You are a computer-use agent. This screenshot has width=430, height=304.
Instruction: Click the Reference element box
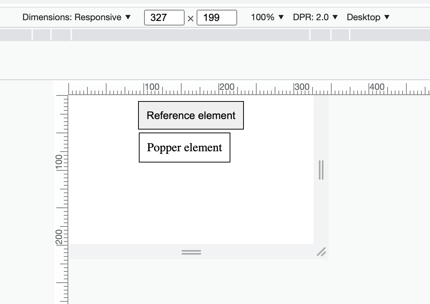191,115
